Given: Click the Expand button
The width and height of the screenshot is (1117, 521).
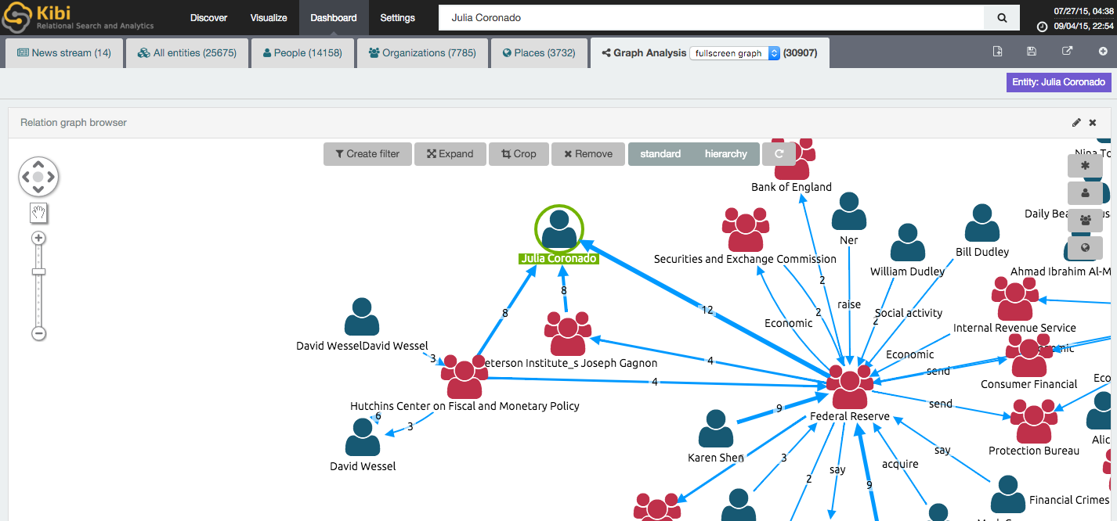Looking at the screenshot, I should click(450, 154).
